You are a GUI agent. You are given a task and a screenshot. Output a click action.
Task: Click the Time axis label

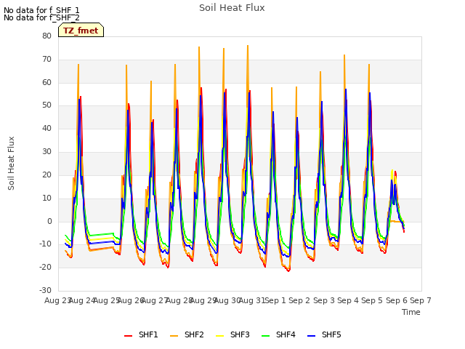411,312
